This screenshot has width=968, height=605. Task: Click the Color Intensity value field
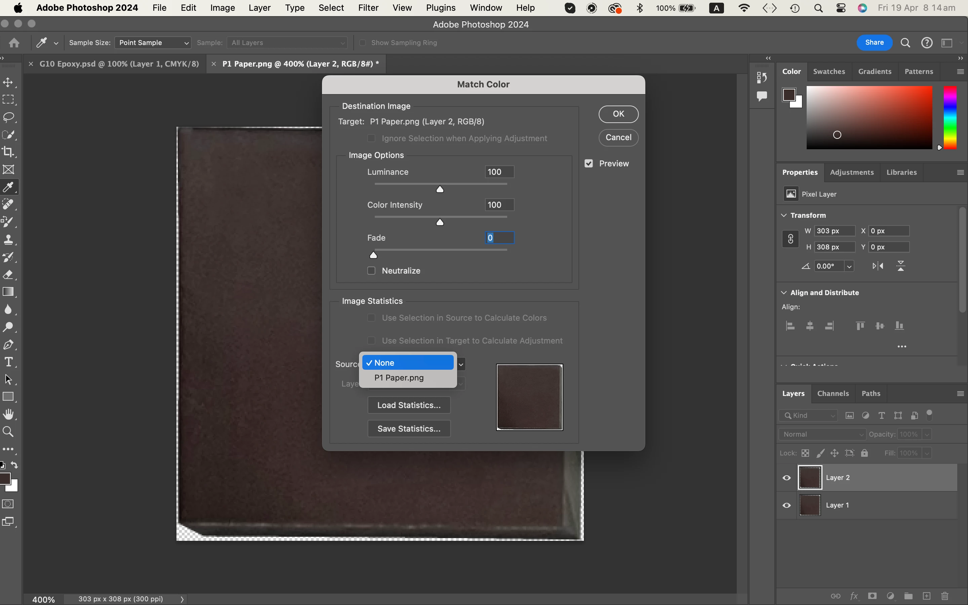499,205
